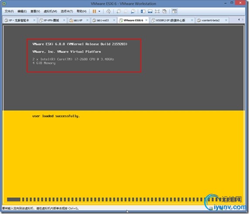Switch to Unity mode icon

point(164,11)
